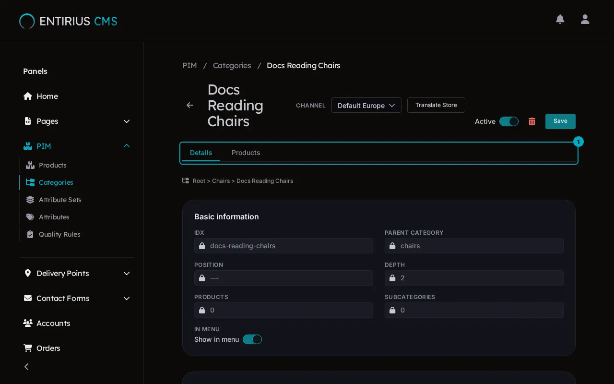Screen dimensions: 614x384
Task: Open the user account icon
Action: 585,19
